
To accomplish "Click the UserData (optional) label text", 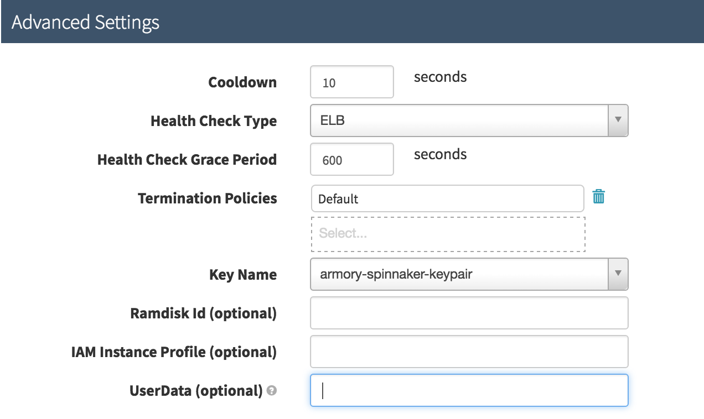I will pyautogui.click(x=196, y=390).
